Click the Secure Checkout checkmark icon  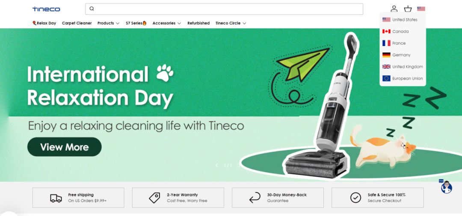tap(355, 198)
